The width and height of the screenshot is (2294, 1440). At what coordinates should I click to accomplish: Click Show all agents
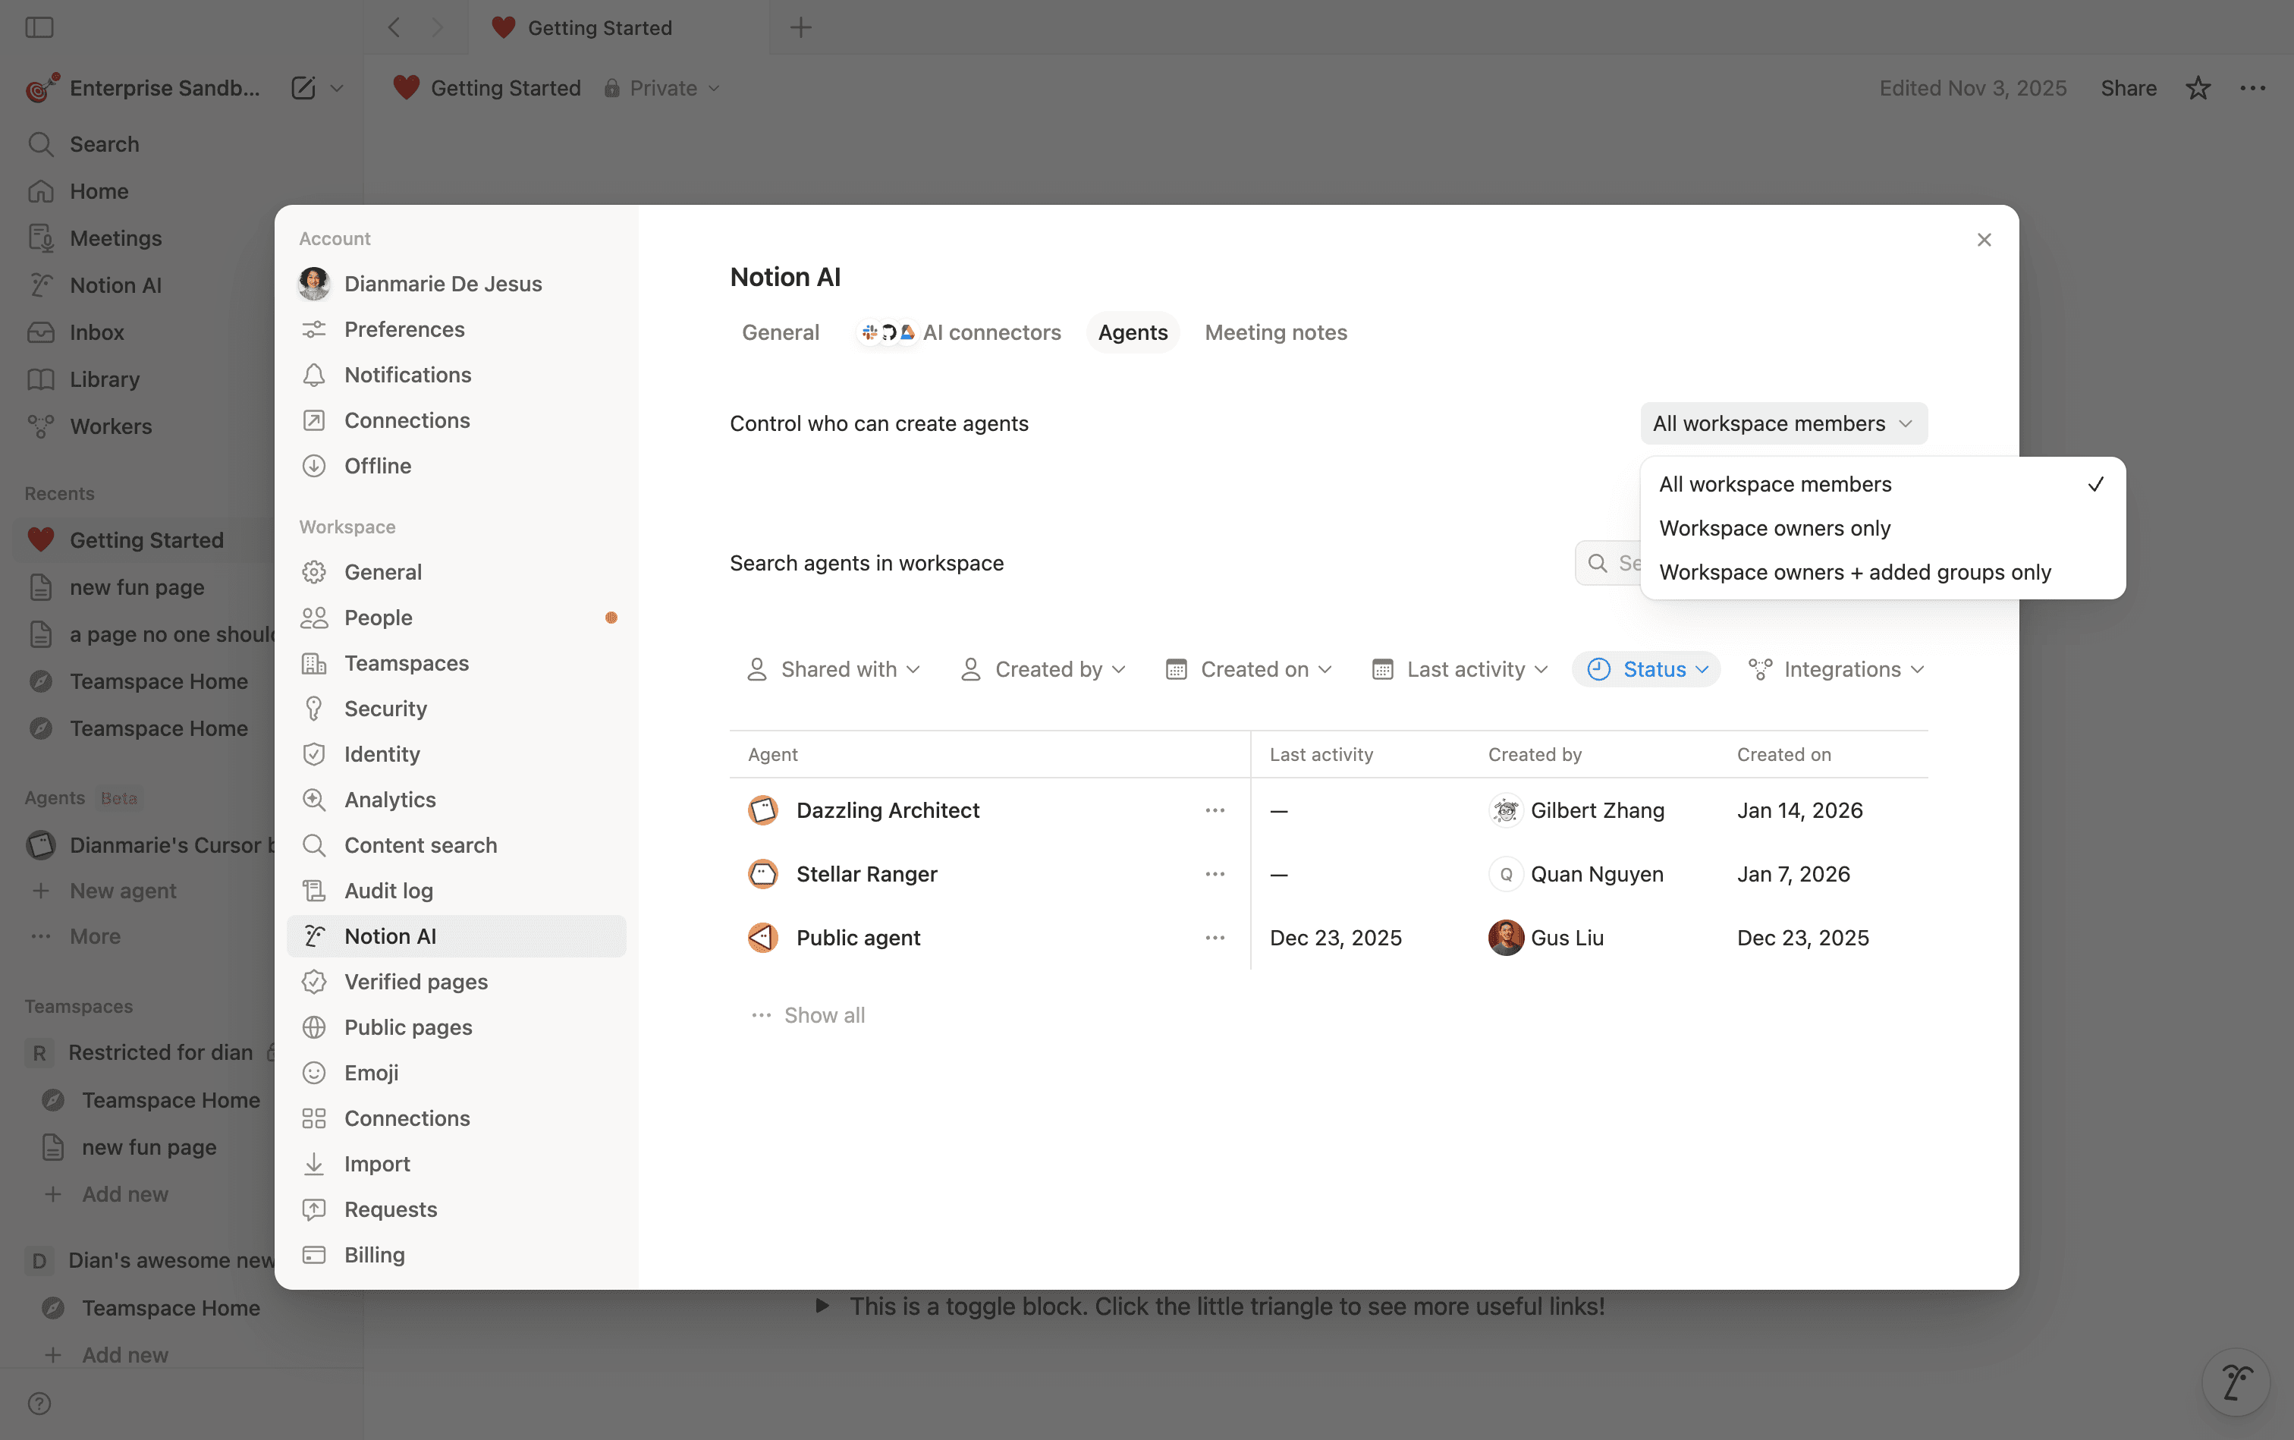[823, 1014]
